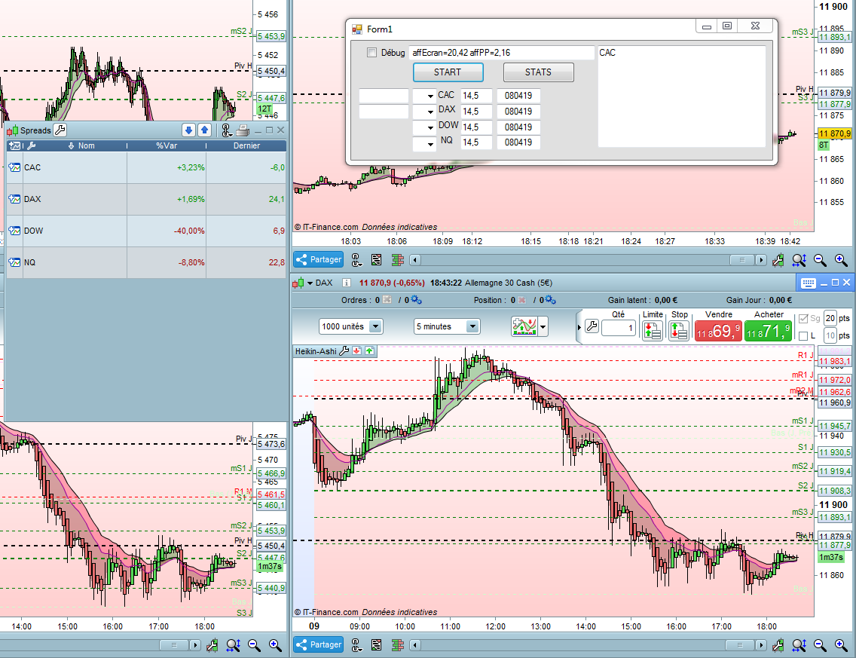Viewport: 856px width, 658px height.
Task: Move selected Spreads row up with blue arrow
Action: (x=205, y=130)
